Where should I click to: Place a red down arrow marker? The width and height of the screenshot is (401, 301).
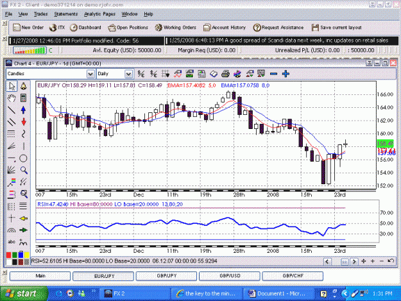click(x=23, y=122)
